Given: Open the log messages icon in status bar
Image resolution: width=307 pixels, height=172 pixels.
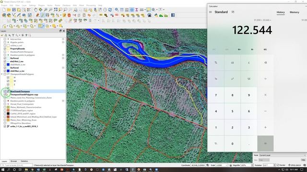Looking at the screenshot, I should pos(305,165).
